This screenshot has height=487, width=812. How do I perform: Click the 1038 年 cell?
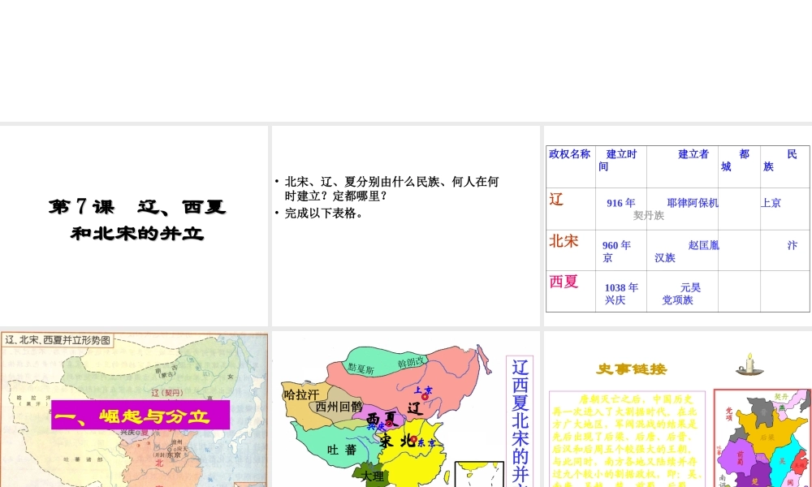click(621, 288)
